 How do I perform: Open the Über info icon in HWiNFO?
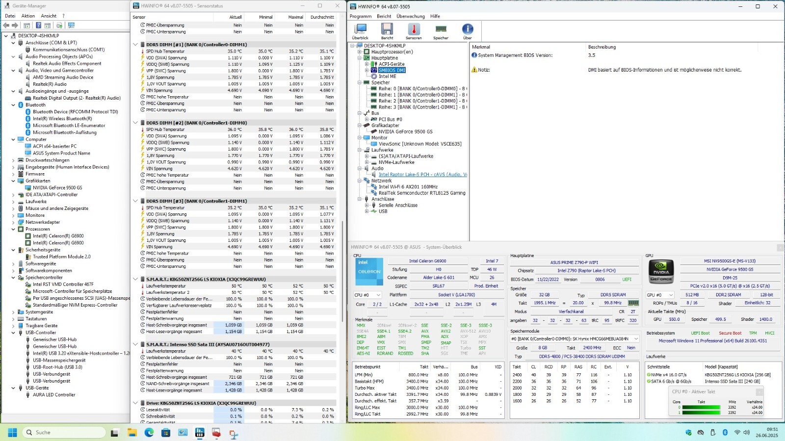(468, 30)
